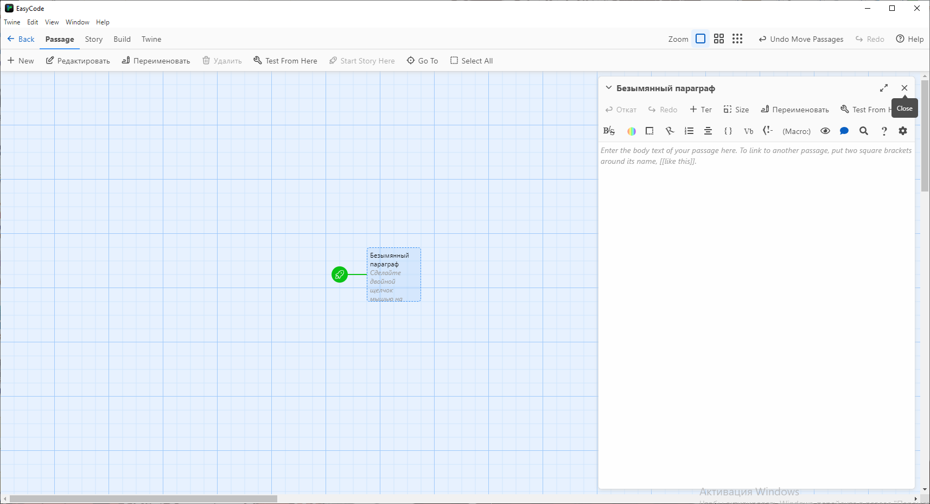Screen dimensions: 930x504
Task: Open the Twine menu in menu bar
Action: tap(12, 22)
